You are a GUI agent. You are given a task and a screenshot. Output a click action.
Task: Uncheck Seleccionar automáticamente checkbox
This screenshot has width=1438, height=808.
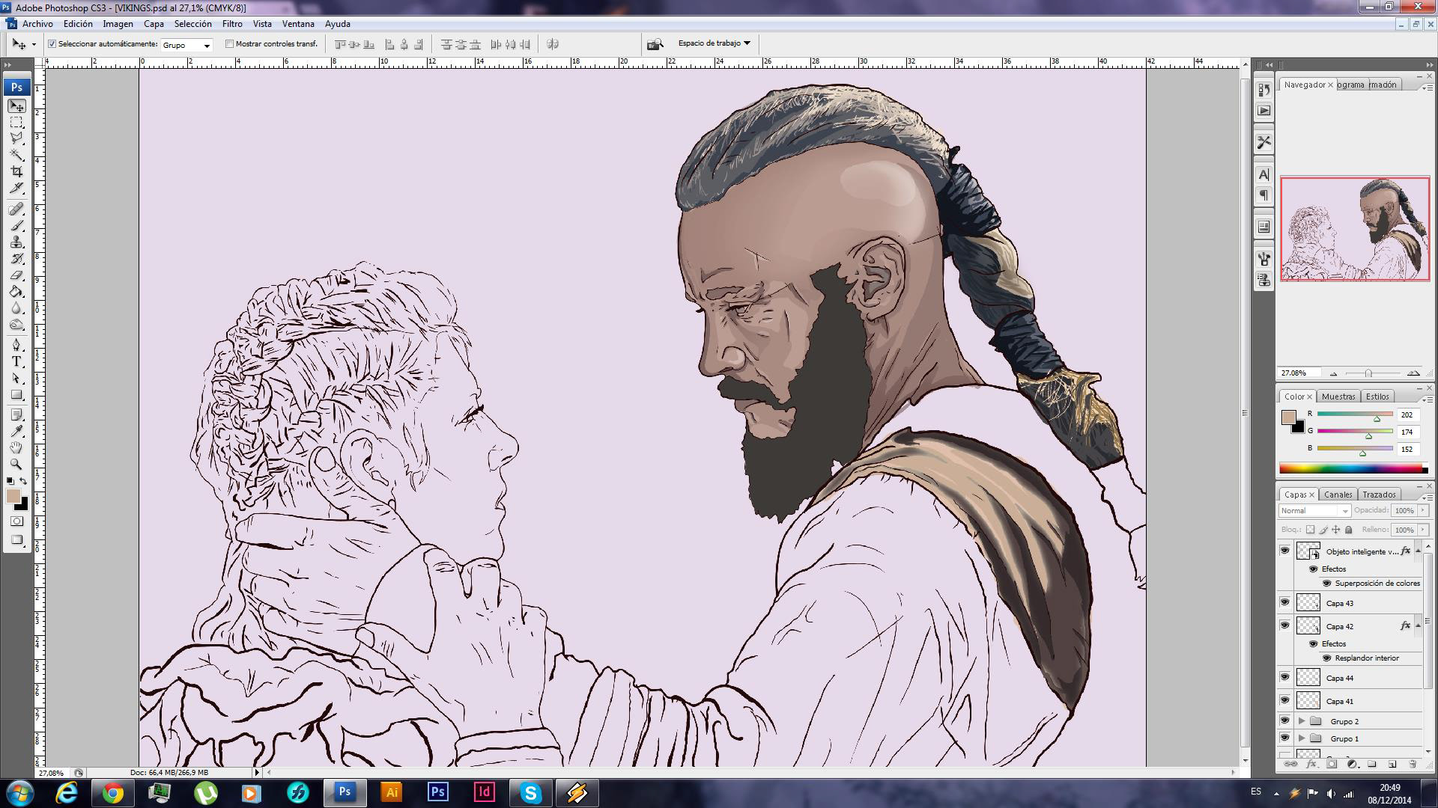click(x=52, y=44)
